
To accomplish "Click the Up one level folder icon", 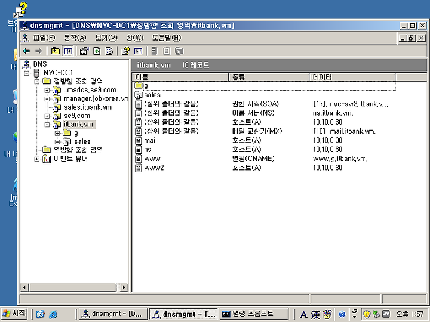I will tap(56, 51).
